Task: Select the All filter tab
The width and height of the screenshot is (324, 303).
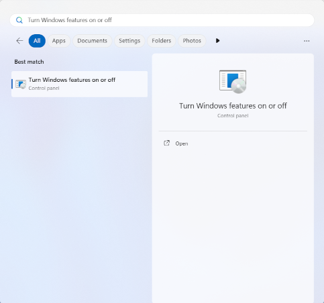Action: 37,41
